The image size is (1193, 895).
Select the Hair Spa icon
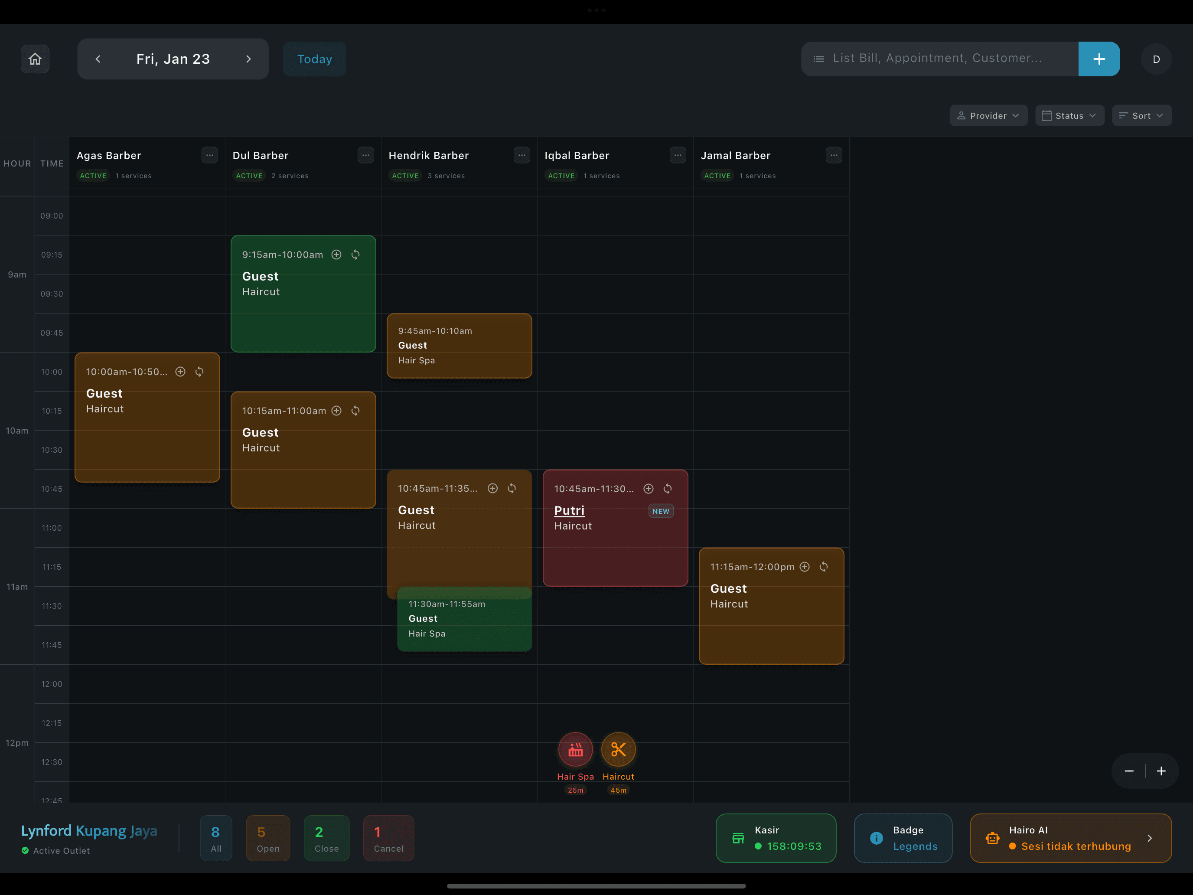coord(575,749)
